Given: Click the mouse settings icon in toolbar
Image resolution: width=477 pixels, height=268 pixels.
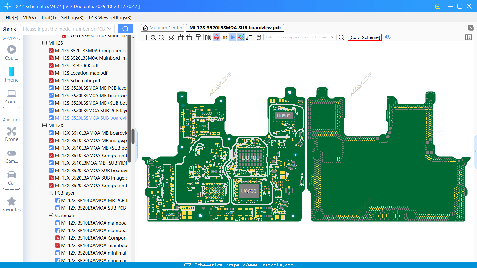Looking at the screenshot, I should pyautogui.click(x=259, y=37).
